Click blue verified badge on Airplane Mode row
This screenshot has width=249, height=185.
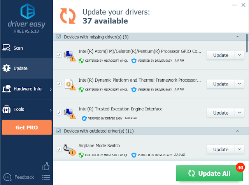134,155
